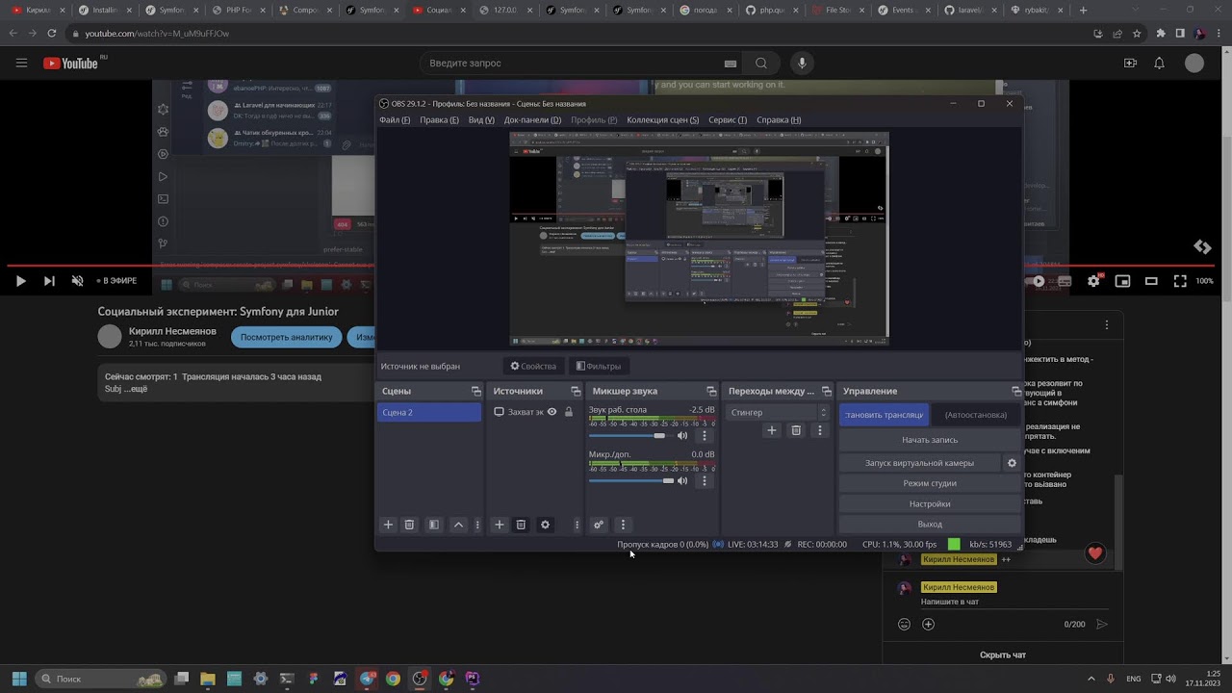Open the Правка menu in OBS

pos(439,120)
